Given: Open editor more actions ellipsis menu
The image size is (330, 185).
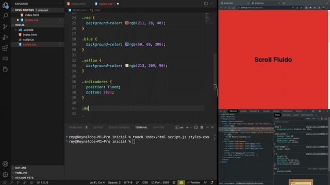Looking at the screenshot, I should (212, 4).
